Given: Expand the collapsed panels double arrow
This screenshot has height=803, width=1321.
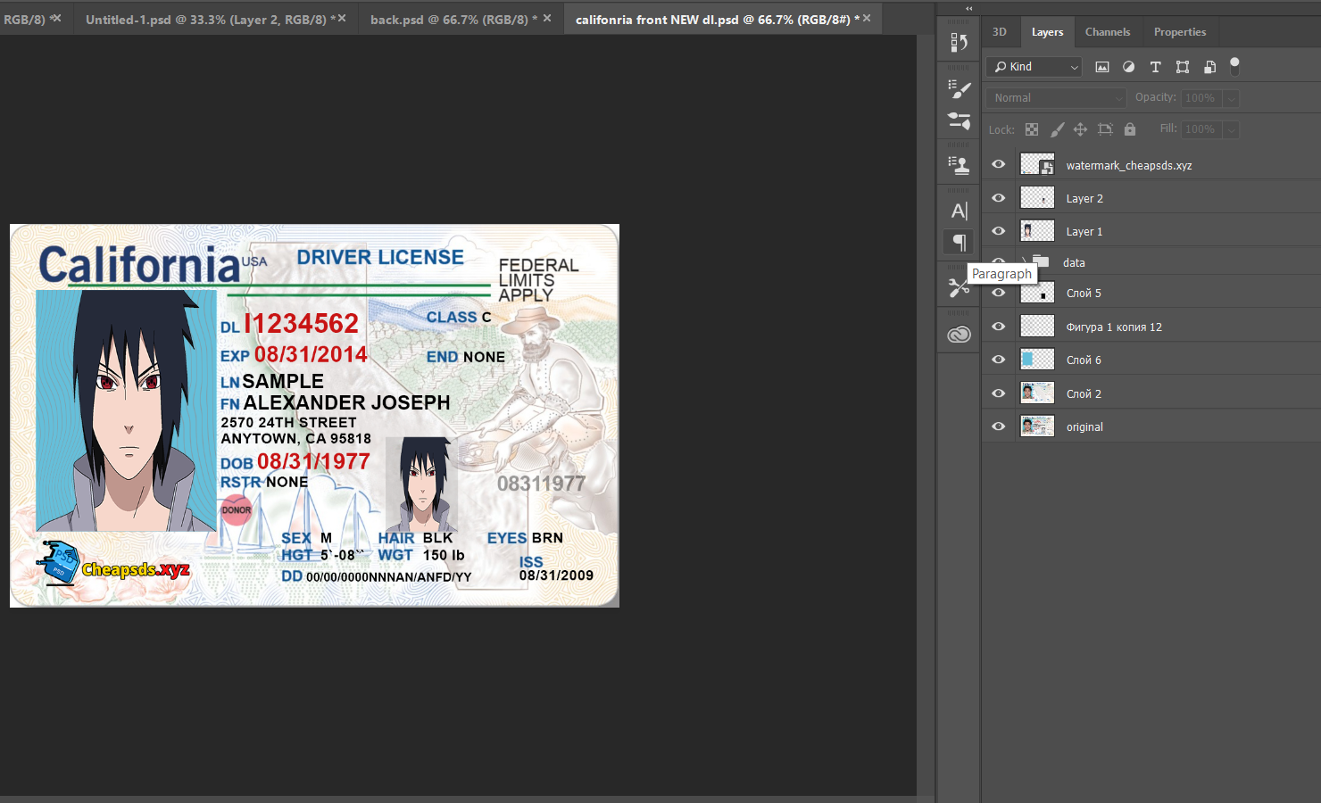Looking at the screenshot, I should pyautogui.click(x=968, y=8).
